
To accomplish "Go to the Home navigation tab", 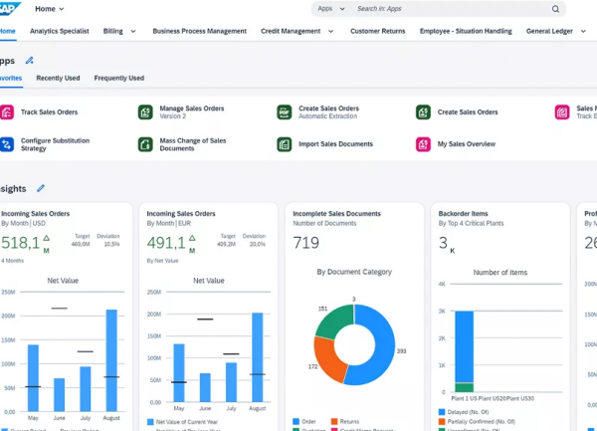I will (x=8, y=31).
